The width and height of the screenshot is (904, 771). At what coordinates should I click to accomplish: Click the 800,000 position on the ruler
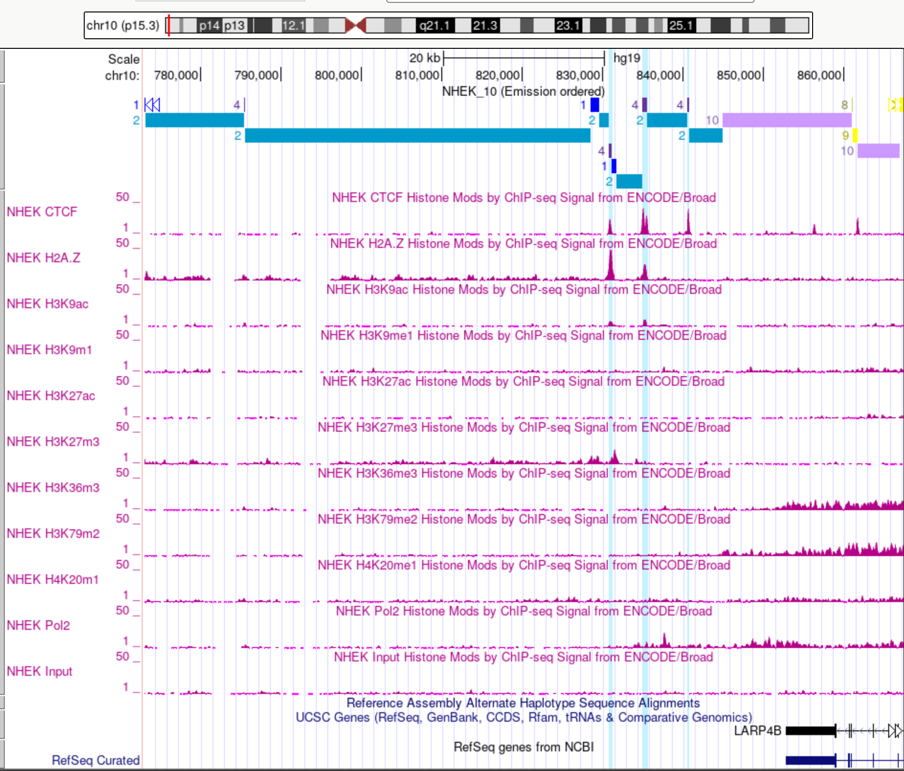coord(337,75)
